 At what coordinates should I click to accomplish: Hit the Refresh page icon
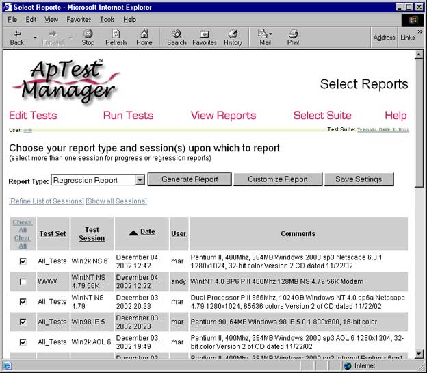pyautogui.click(x=116, y=34)
